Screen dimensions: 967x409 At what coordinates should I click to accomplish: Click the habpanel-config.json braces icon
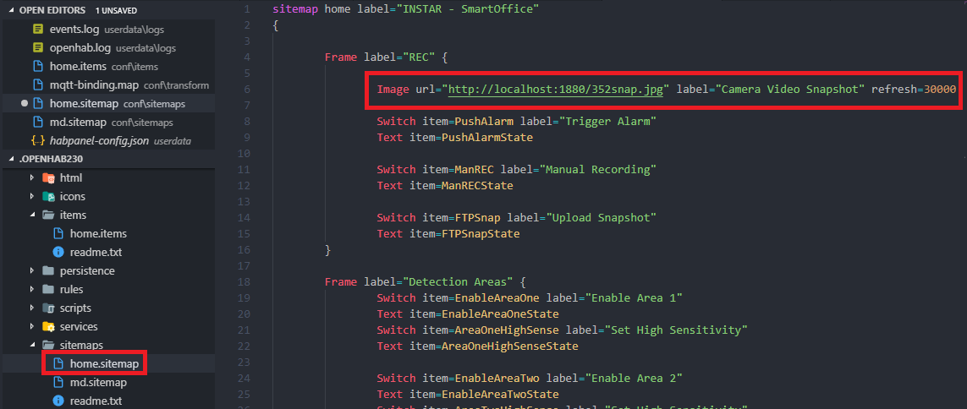(x=38, y=141)
